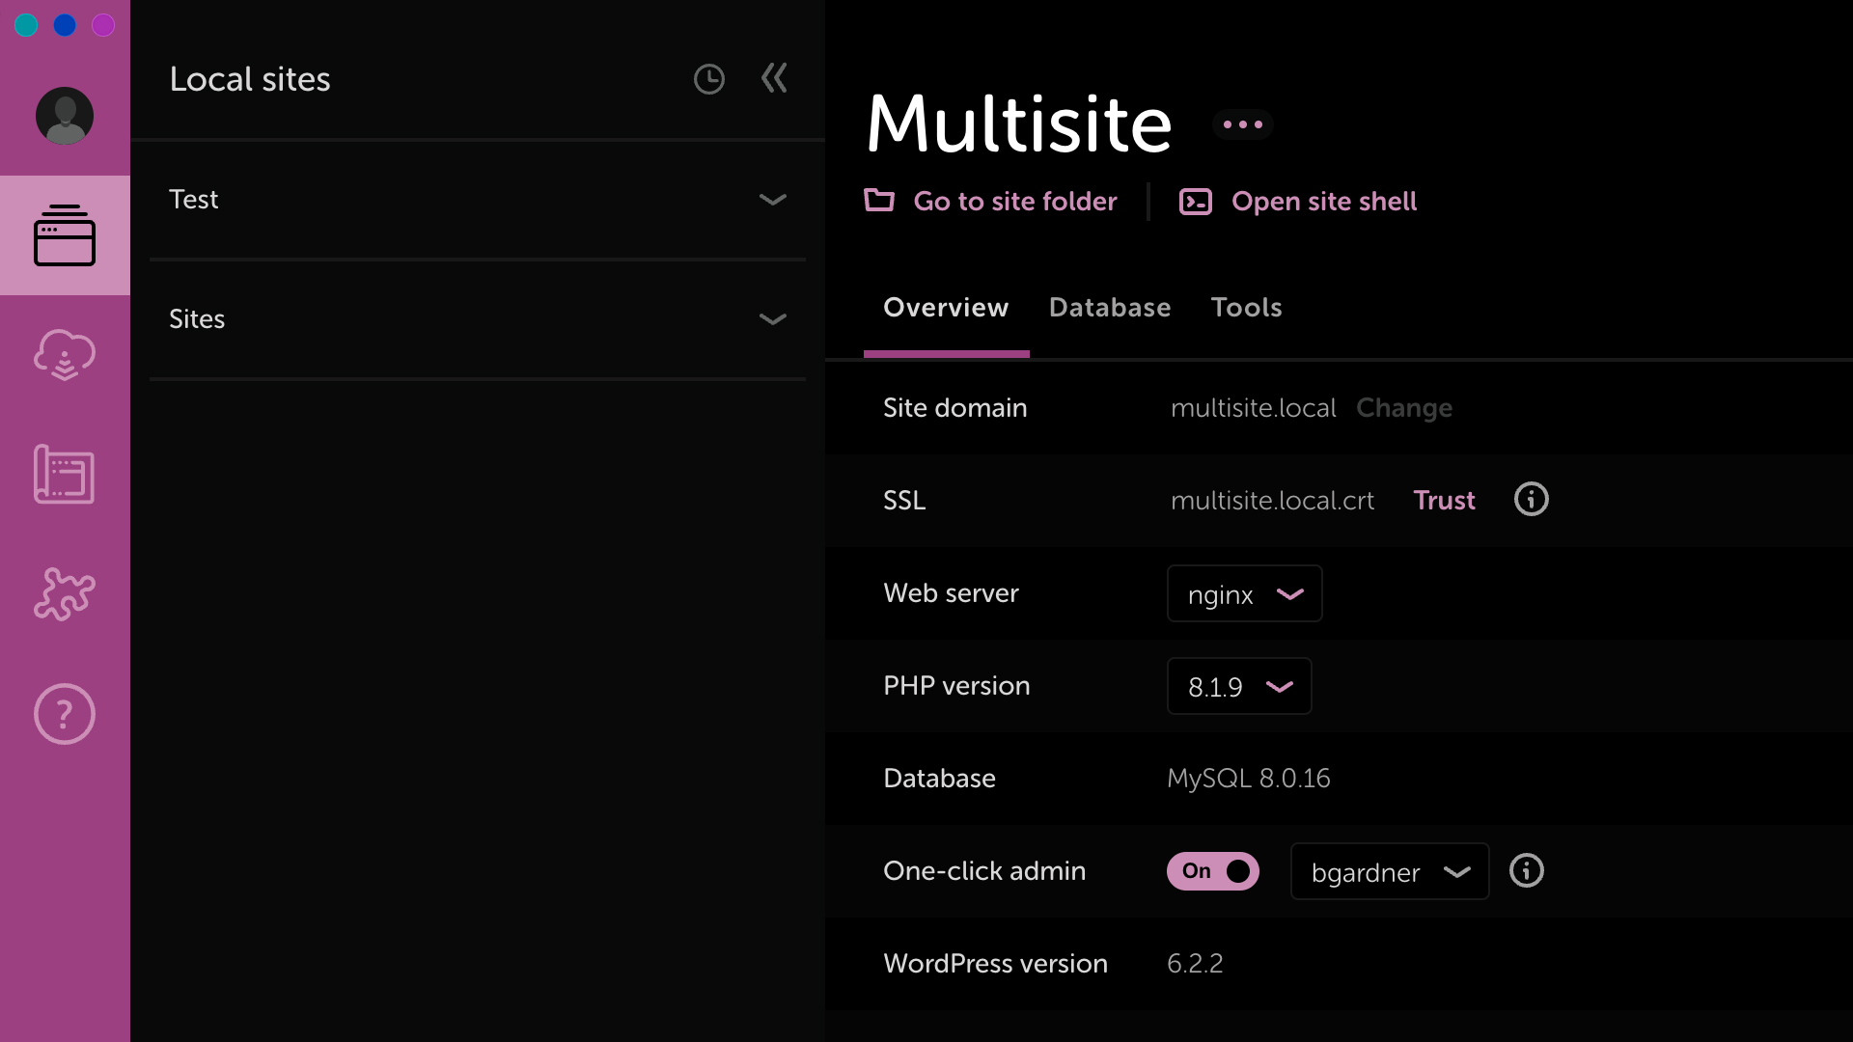Switch to the Database tab
This screenshot has height=1042, width=1853.
point(1110,307)
